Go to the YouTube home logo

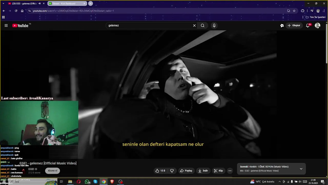point(20,25)
